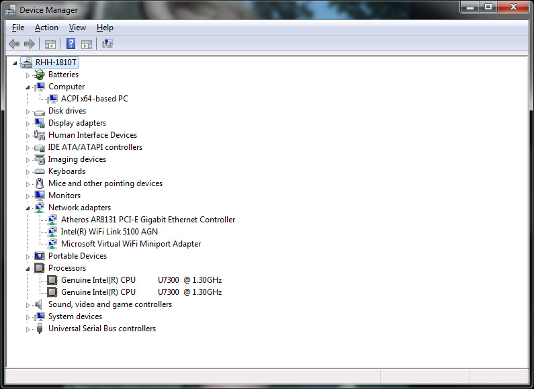The image size is (534, 389).
Task: Click the Back arrow toolbar icon
Action: click(x=14, y=44)
